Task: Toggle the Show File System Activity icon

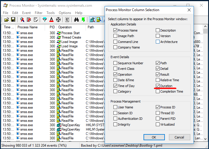Action: [x=99, y=20]
